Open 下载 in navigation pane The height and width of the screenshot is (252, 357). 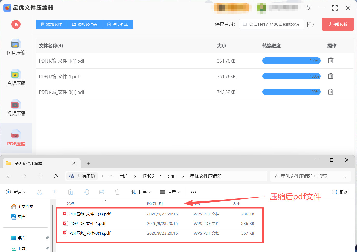18,248
